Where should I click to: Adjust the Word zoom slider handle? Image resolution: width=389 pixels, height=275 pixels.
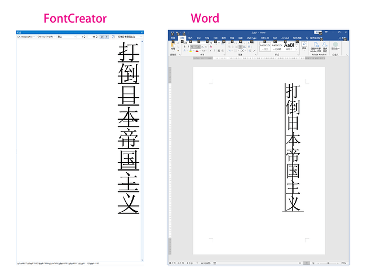coord(328,263)
